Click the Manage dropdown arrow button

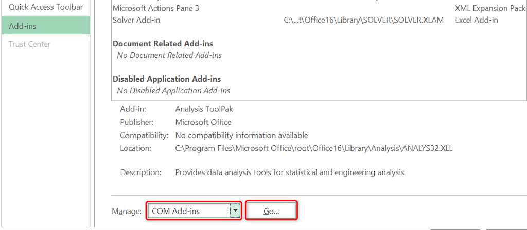click(235, 210)
